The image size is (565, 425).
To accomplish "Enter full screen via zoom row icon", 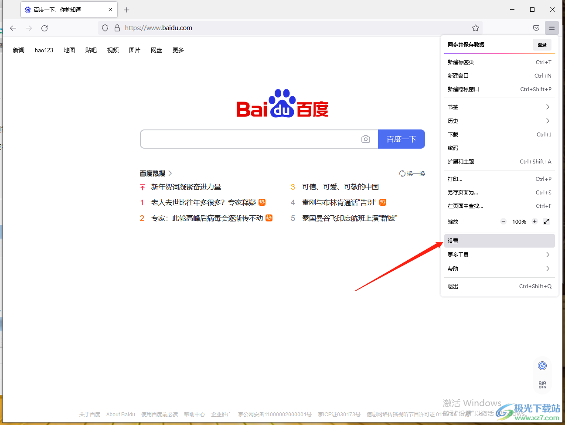I will click(x=546, y=221).
